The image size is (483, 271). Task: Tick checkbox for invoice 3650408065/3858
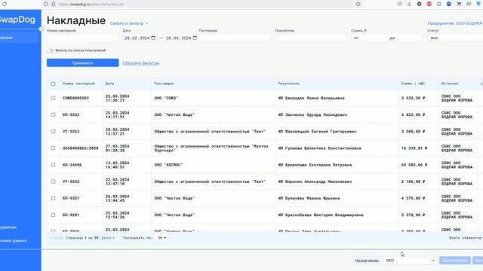coord(54,148)
